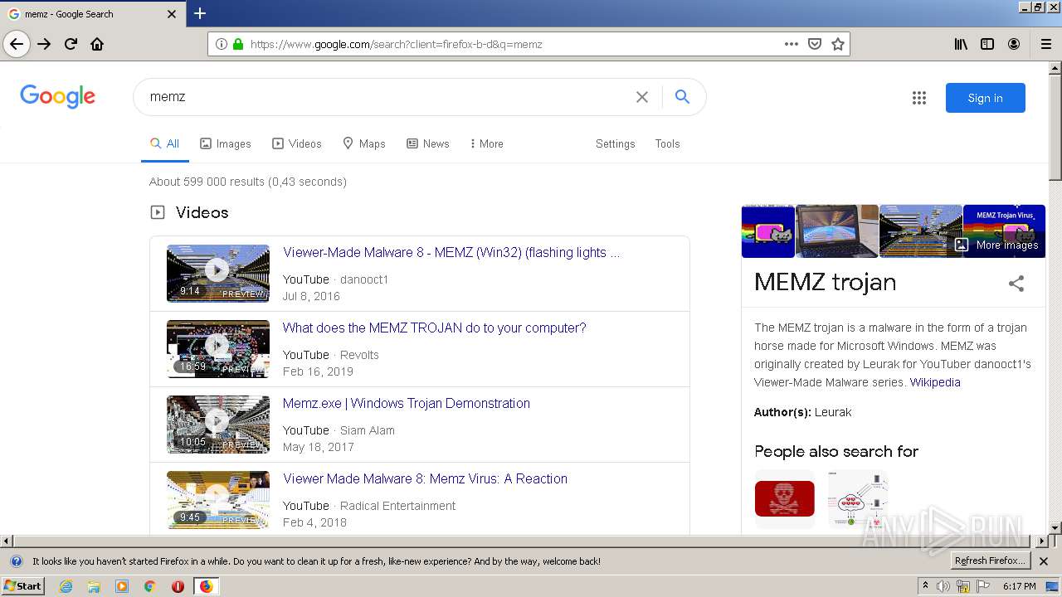Show site information icon in address bar

221,44
